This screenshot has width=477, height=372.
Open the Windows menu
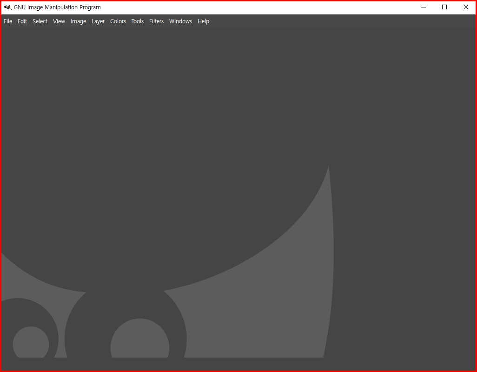pyautogui.click(x=180, y=21)
